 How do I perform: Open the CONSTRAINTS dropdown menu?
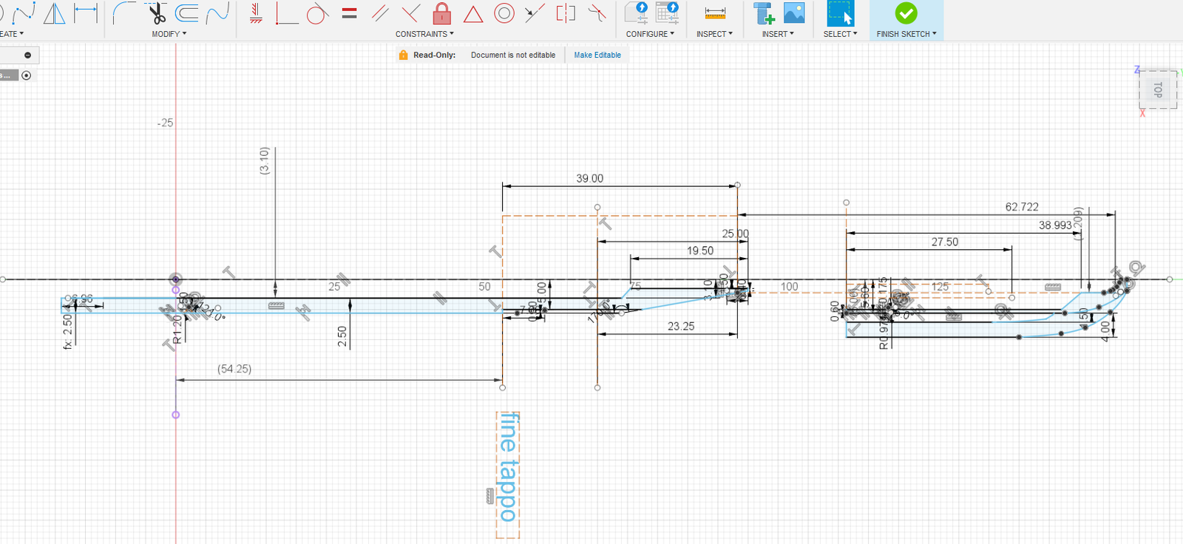[424, 34]
